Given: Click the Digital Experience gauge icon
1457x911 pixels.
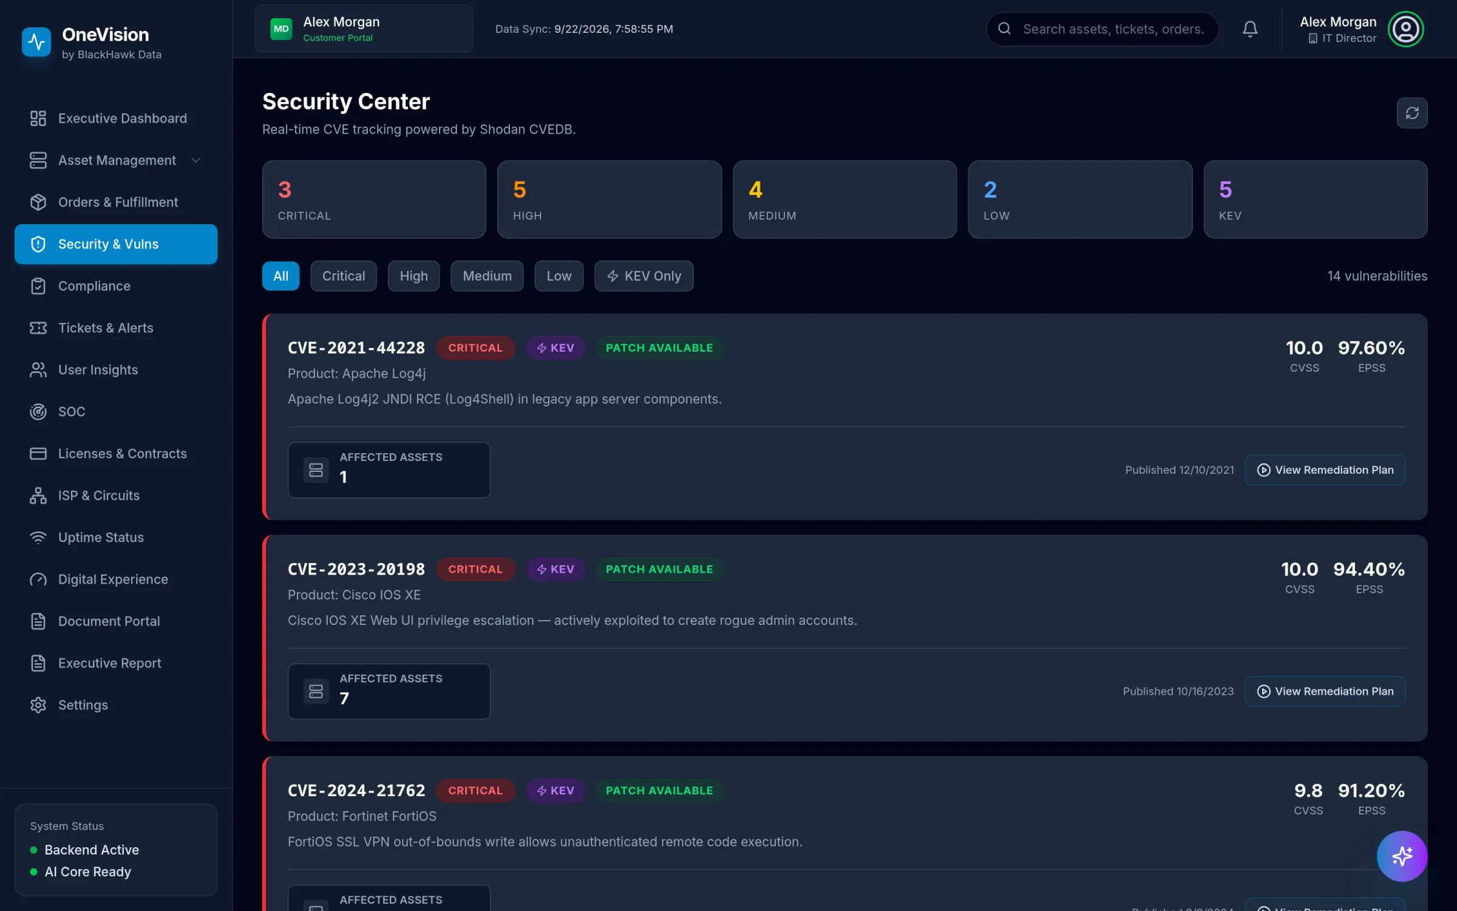Looking at the screenshot, I should coord(38,579).
